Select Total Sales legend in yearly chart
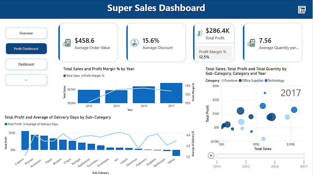The width and height of the screenshot is (313, 175). pyautogui.click(x=71, y=76)
